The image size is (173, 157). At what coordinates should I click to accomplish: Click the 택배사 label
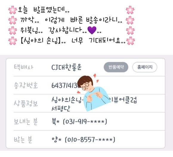tap(24, 67)
